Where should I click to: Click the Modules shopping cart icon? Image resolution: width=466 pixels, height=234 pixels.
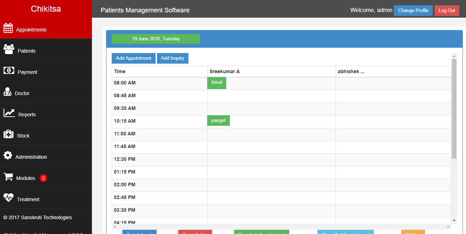tap(8, 177)
